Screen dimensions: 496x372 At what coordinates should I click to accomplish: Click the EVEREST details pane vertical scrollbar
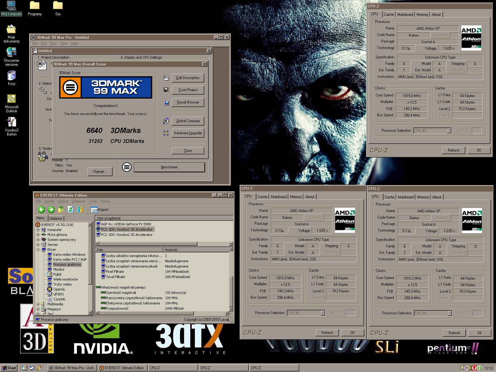pos(231,279)
